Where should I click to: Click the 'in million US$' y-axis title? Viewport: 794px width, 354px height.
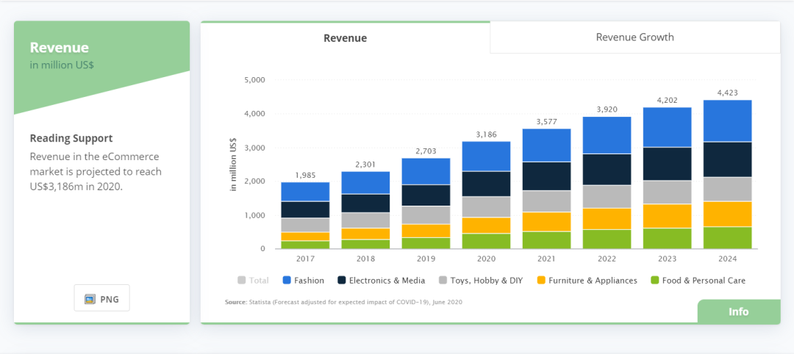pos(234,165)
